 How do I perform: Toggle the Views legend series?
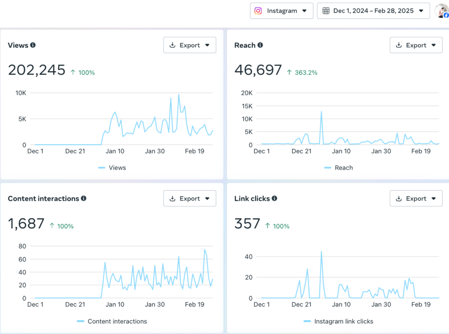(x=112, y=168)
